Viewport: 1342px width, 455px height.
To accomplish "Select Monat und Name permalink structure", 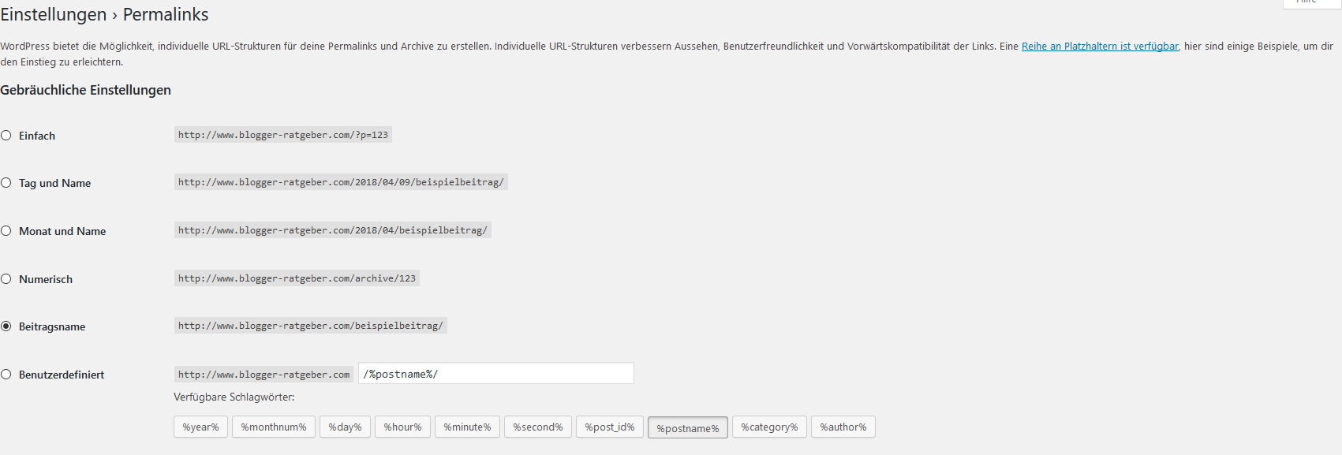I will point(6,231).
